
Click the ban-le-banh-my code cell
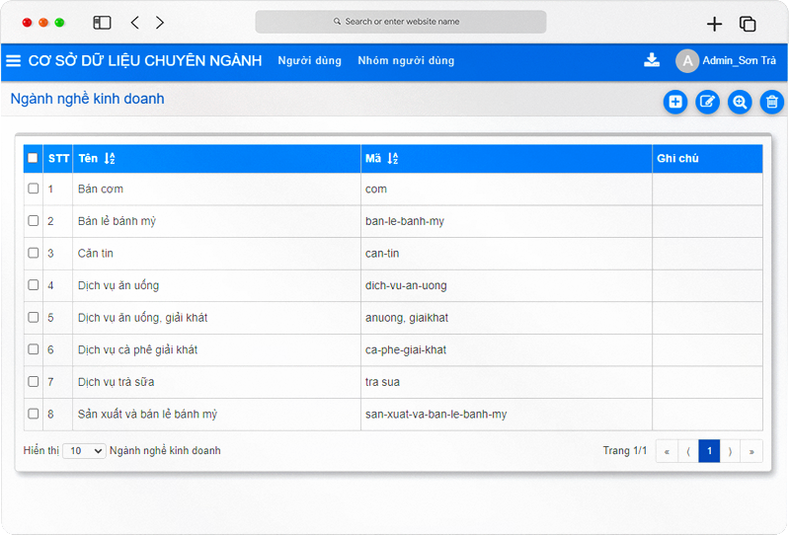(x=507, y=221)
